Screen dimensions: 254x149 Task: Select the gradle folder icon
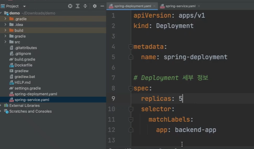pos(11,36)
